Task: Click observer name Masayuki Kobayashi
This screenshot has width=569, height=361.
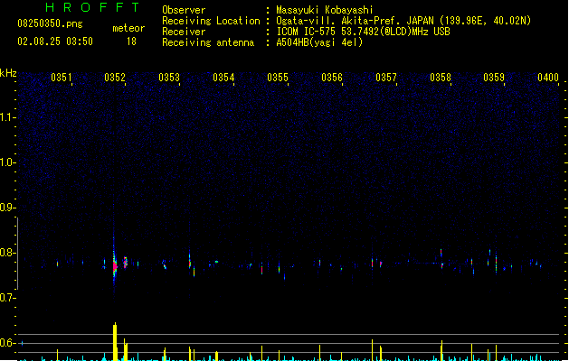Action: point(325,10)
